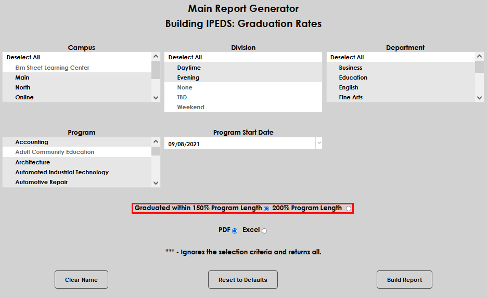Select Accounting in Program list
Image resolution: width=487 pixels, height=298 pixels.
32,142
